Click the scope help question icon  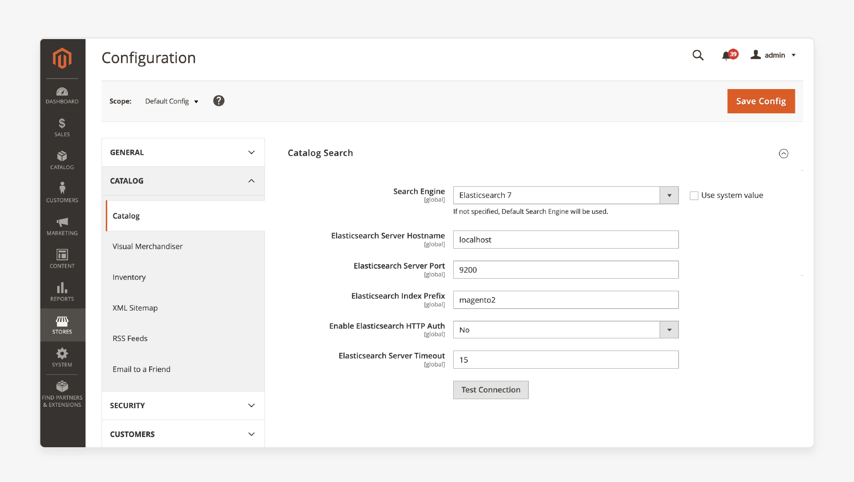219,101
